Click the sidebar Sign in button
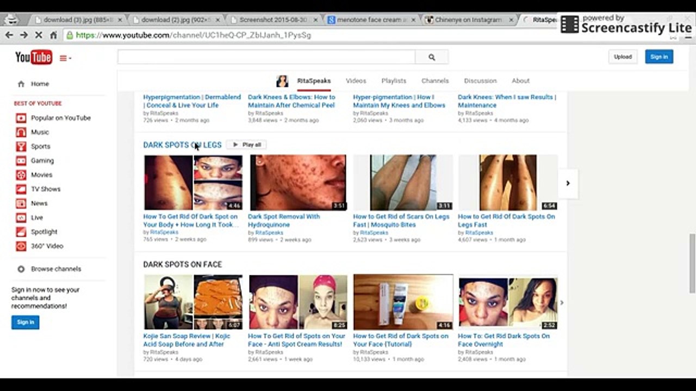Image resolution: width=696 pixels, height=391 pixels. coord(26,322)
